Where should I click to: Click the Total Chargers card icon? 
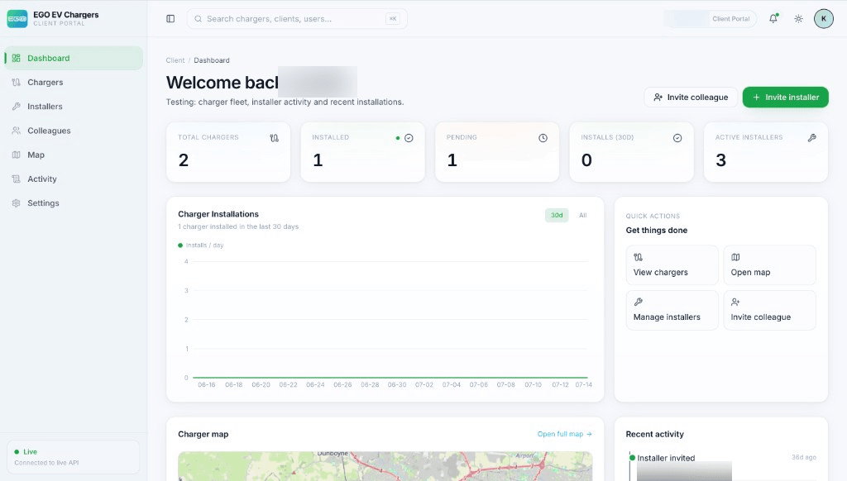pos(275,138)
